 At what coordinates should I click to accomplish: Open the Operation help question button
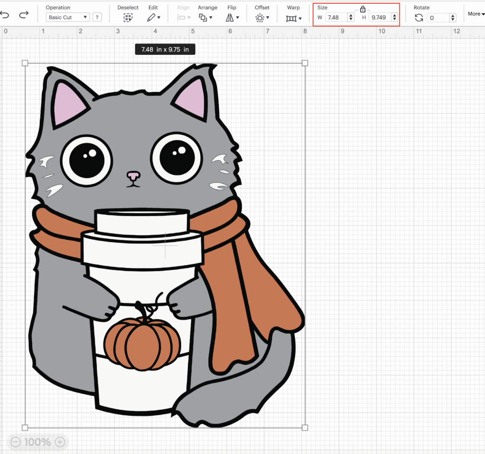coord(97,18)
